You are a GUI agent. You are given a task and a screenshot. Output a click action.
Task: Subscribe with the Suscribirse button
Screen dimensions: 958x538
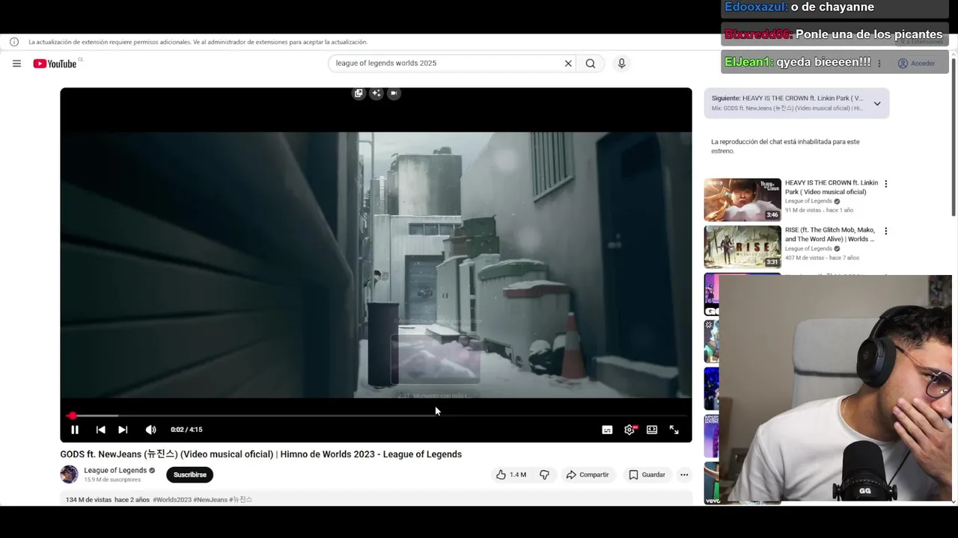(189, 474)
